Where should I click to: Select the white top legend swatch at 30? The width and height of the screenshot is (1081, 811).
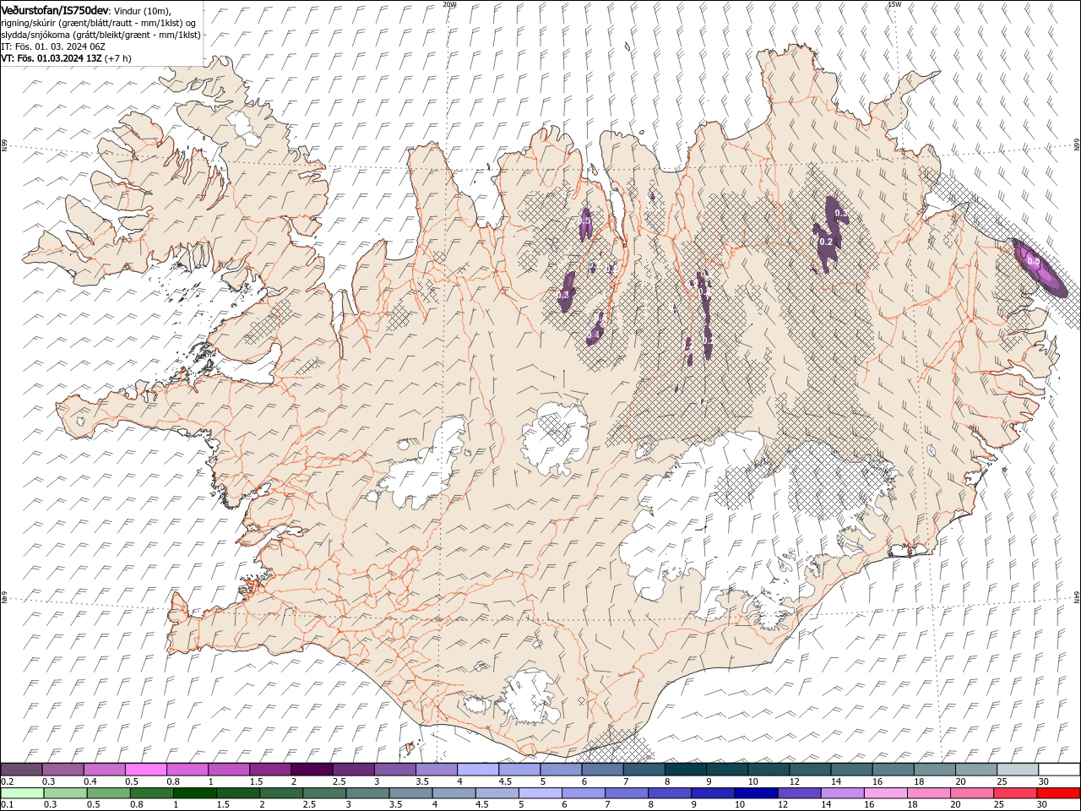pyautogui.click(x=1059, y=770)
